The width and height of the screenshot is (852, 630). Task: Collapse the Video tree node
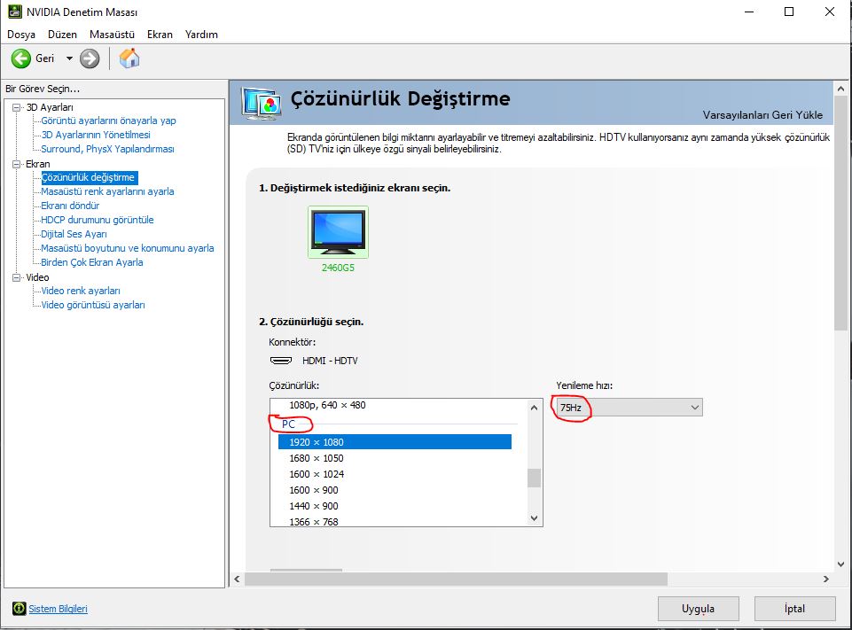click(x=17, y=277)
